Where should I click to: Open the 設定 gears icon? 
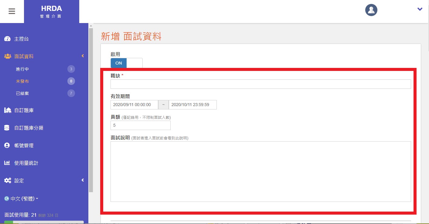7,180
